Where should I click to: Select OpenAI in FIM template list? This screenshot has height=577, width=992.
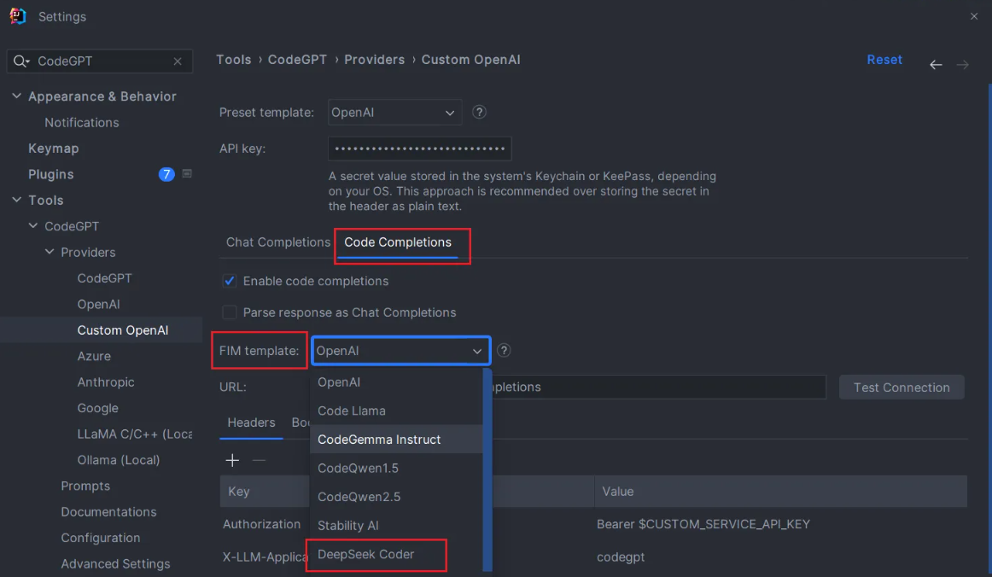(x=396, y=382)
